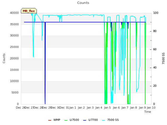
Task: Toggle the LI7700 legend label
Action: coord(93,120)
